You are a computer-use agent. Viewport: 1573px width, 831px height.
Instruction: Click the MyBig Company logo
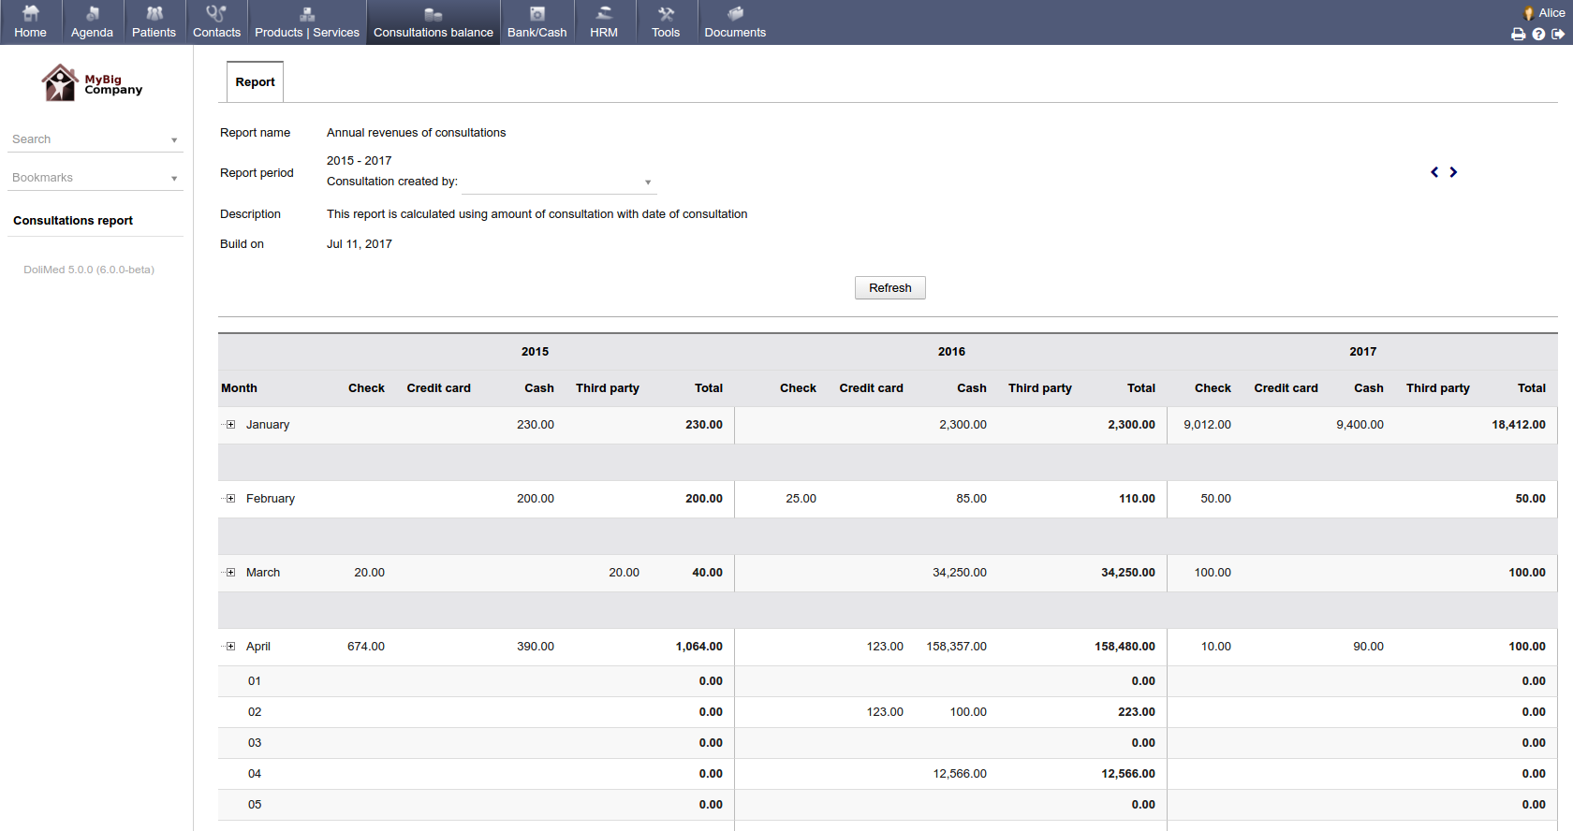click(92, 83)
